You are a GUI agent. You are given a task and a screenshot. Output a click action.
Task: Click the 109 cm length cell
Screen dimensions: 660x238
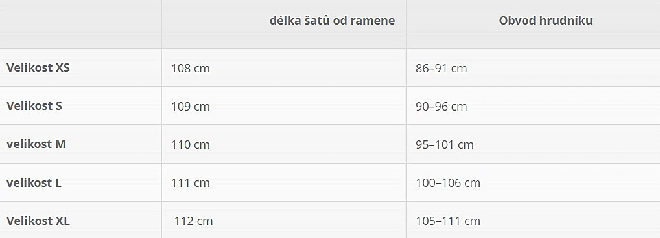click(x=190, y=107)
